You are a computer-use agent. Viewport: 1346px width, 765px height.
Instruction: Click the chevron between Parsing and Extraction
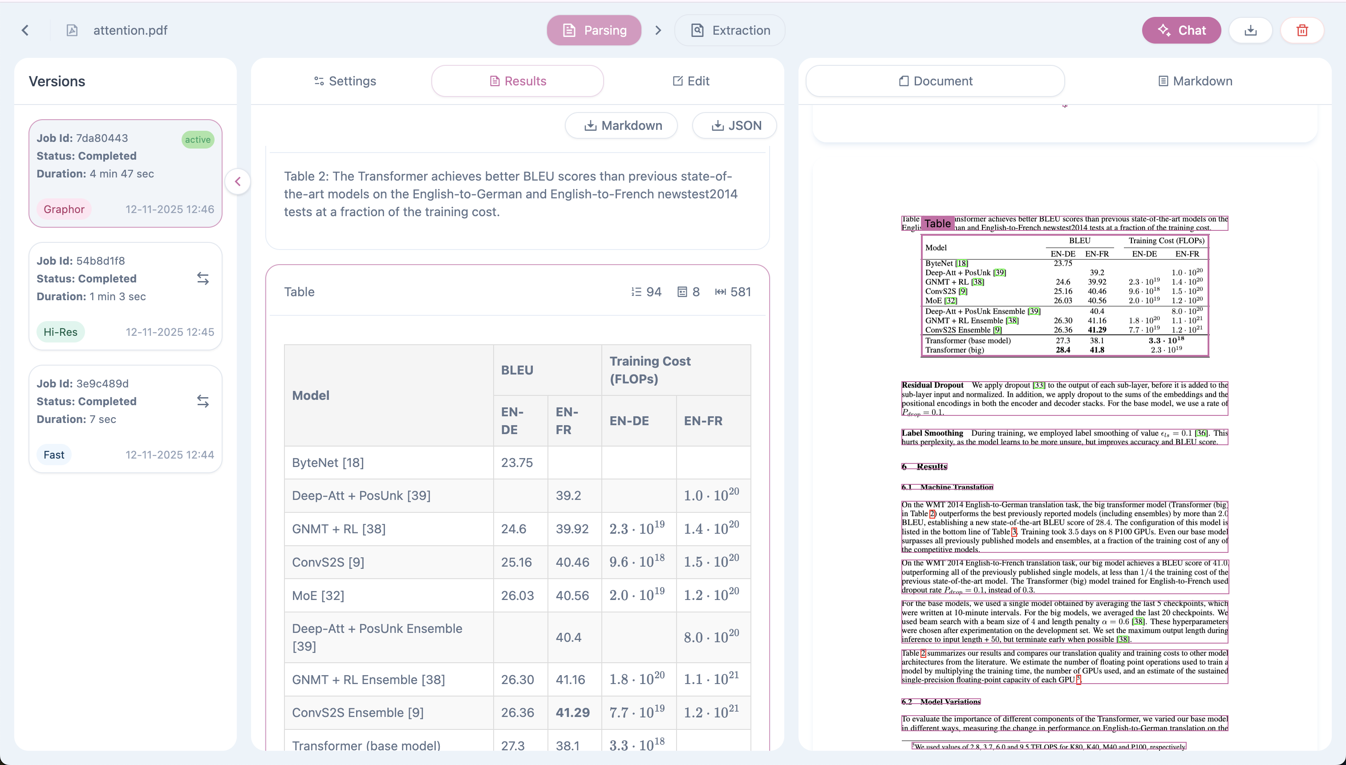tap(658, 31)
